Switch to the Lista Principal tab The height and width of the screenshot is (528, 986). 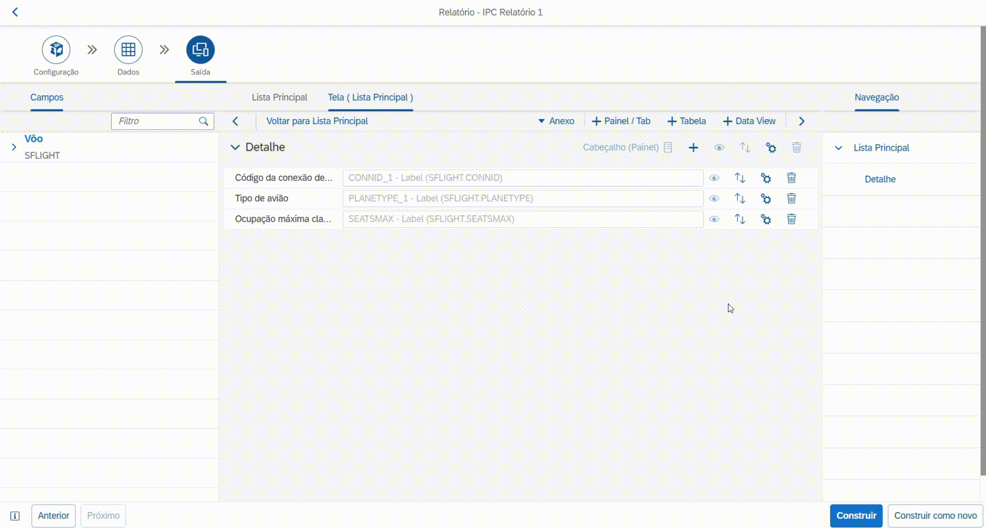(279, 97)
